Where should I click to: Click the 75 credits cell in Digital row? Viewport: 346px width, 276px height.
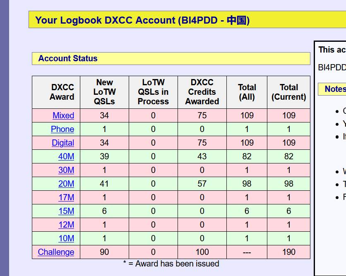point(202,143)
